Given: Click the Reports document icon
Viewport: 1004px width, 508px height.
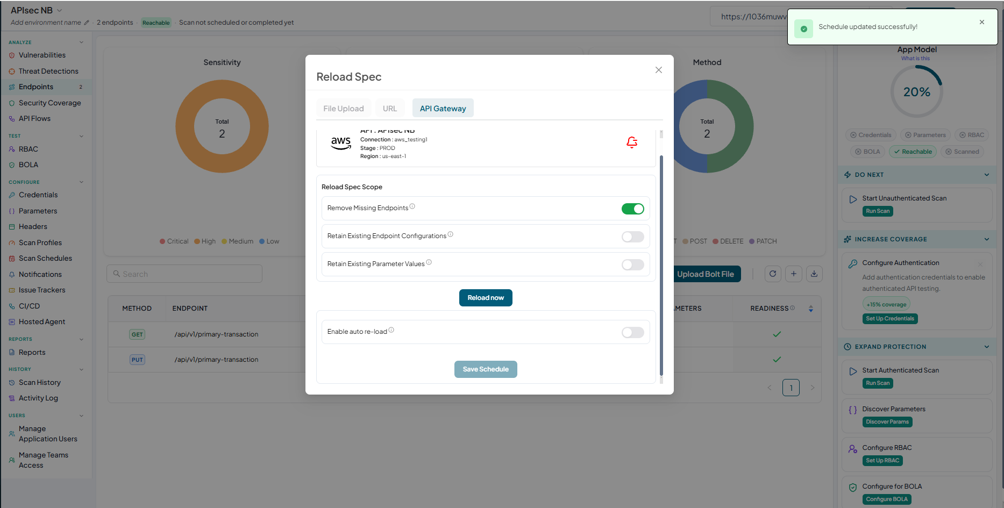Looking at the screenshot, I should click(x=12, y=353).
